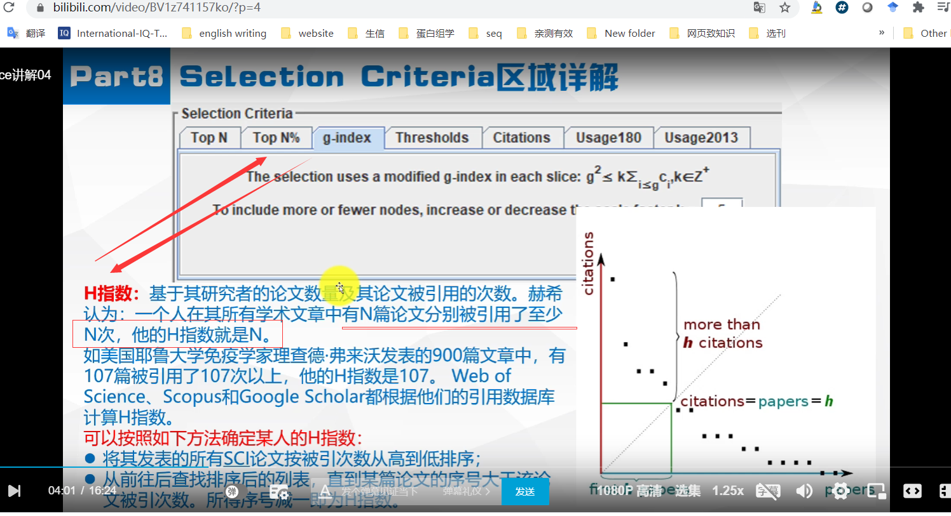Open danmaku settings icon in player bar
The width and height of the screenshot is (951, 516).
[279, 492]
